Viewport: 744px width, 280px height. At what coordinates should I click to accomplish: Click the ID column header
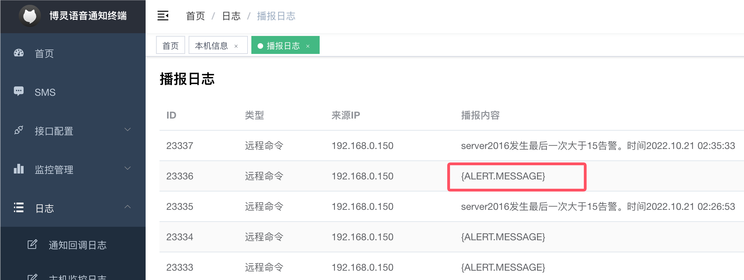[171, 115]
